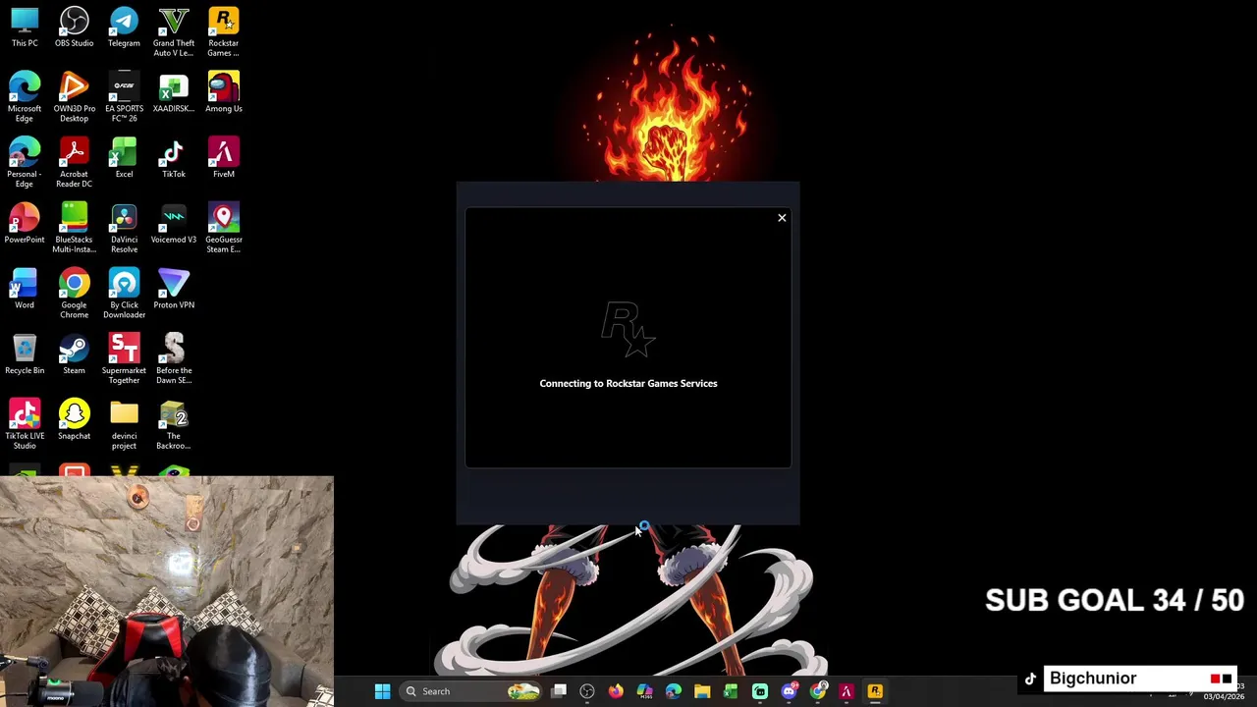Open the Among Us desktop shortcut
Image resolution: width=1257 pixels, height=707 pixels.
[223, 93]
